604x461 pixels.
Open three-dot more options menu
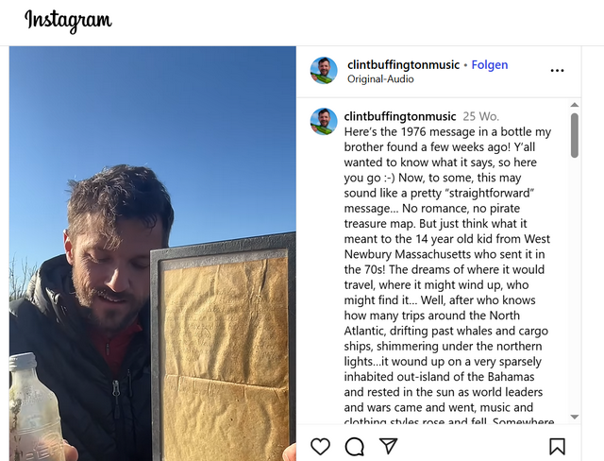click(x=557, y=71)
